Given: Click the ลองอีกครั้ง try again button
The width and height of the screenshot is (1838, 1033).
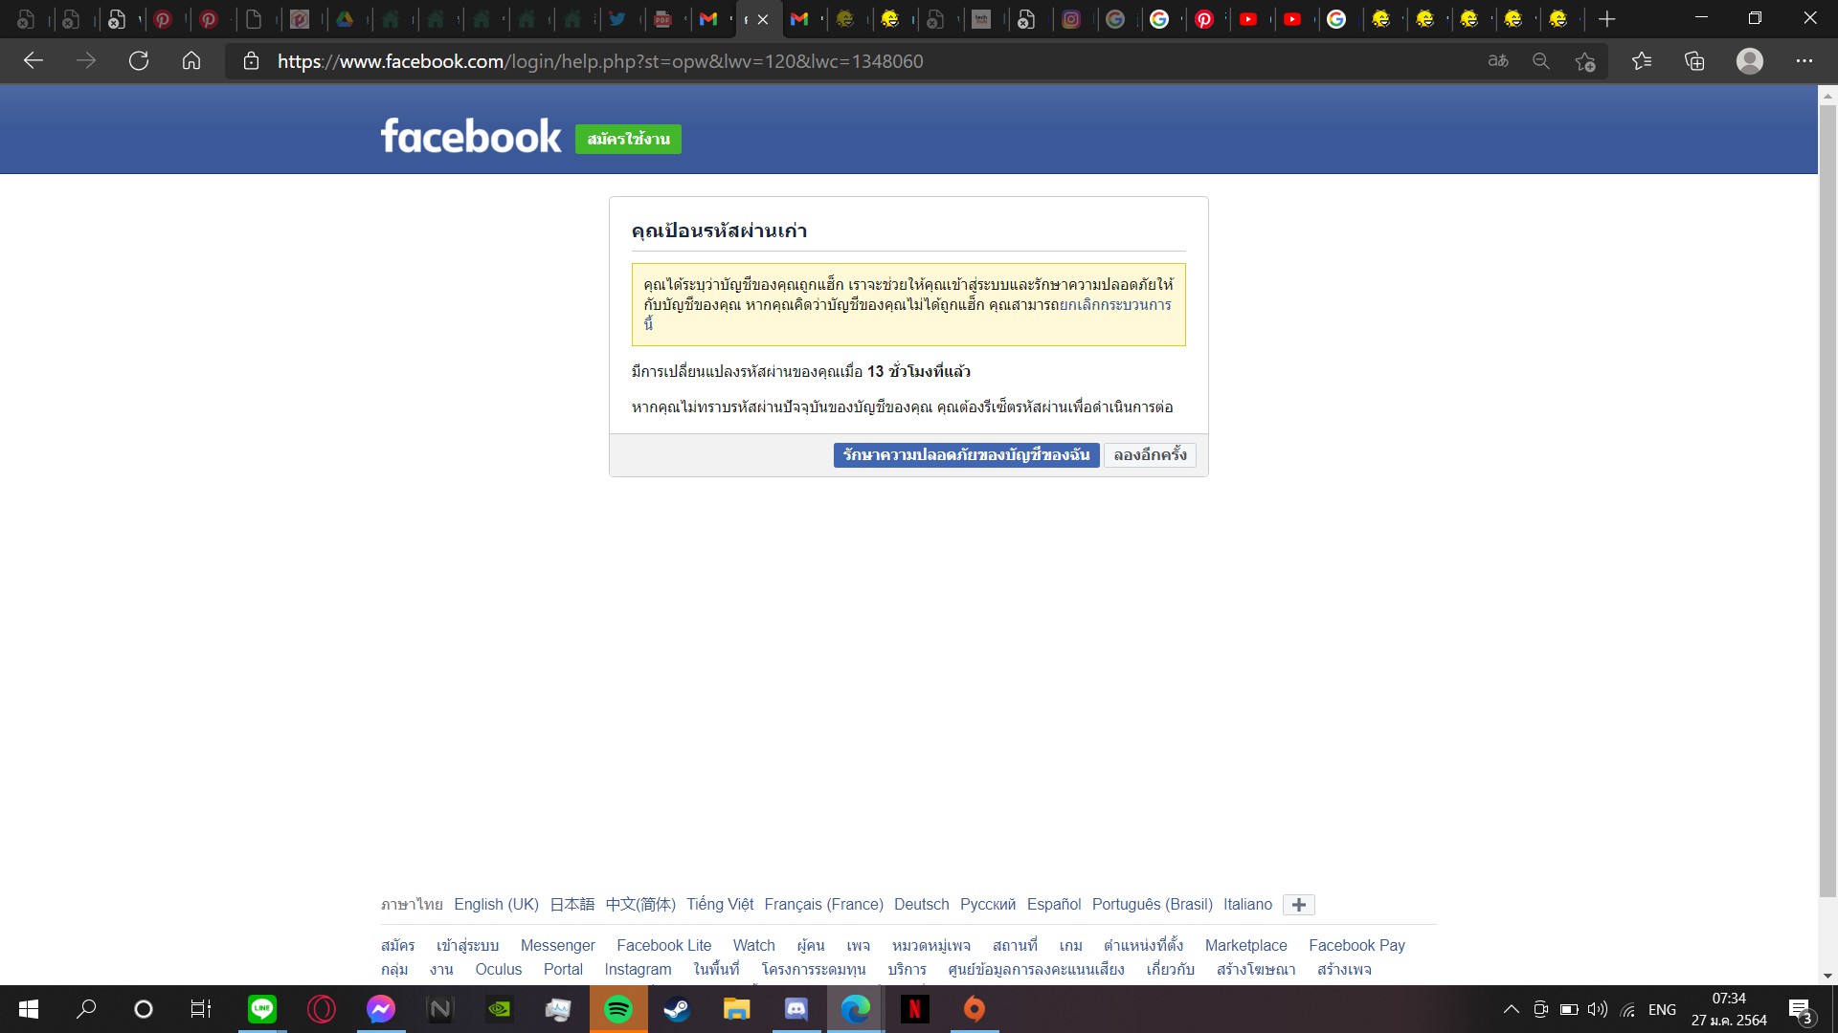Looking at the screenshot, I should (x=1150, y=455).
